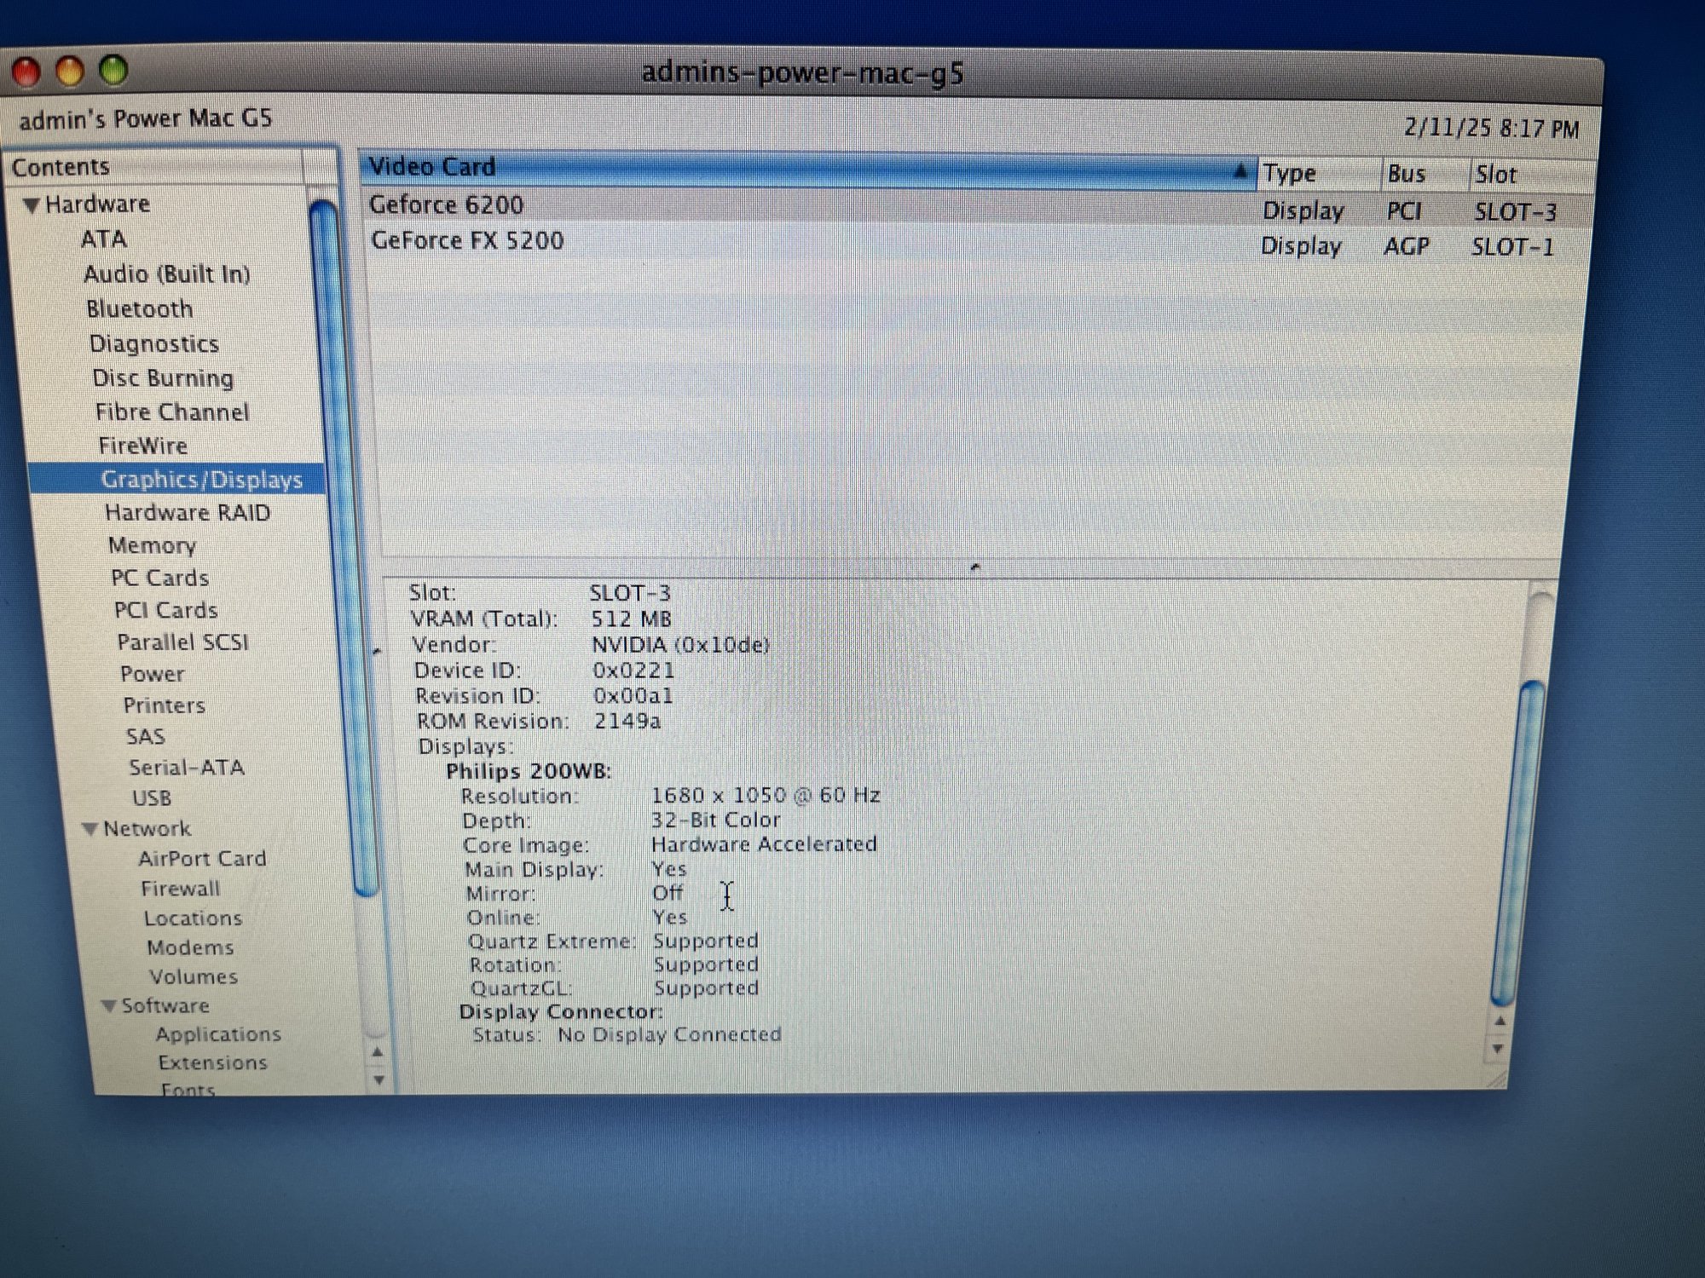The width and height of the screenshot is (1705, 1278).
Task: Click the detail pane scroll up arrow
Action: [x=1501, y=1021]
